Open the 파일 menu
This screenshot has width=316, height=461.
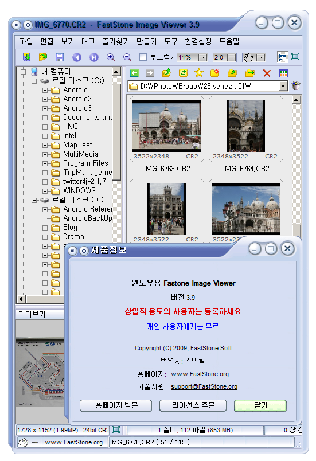[26, 41]
